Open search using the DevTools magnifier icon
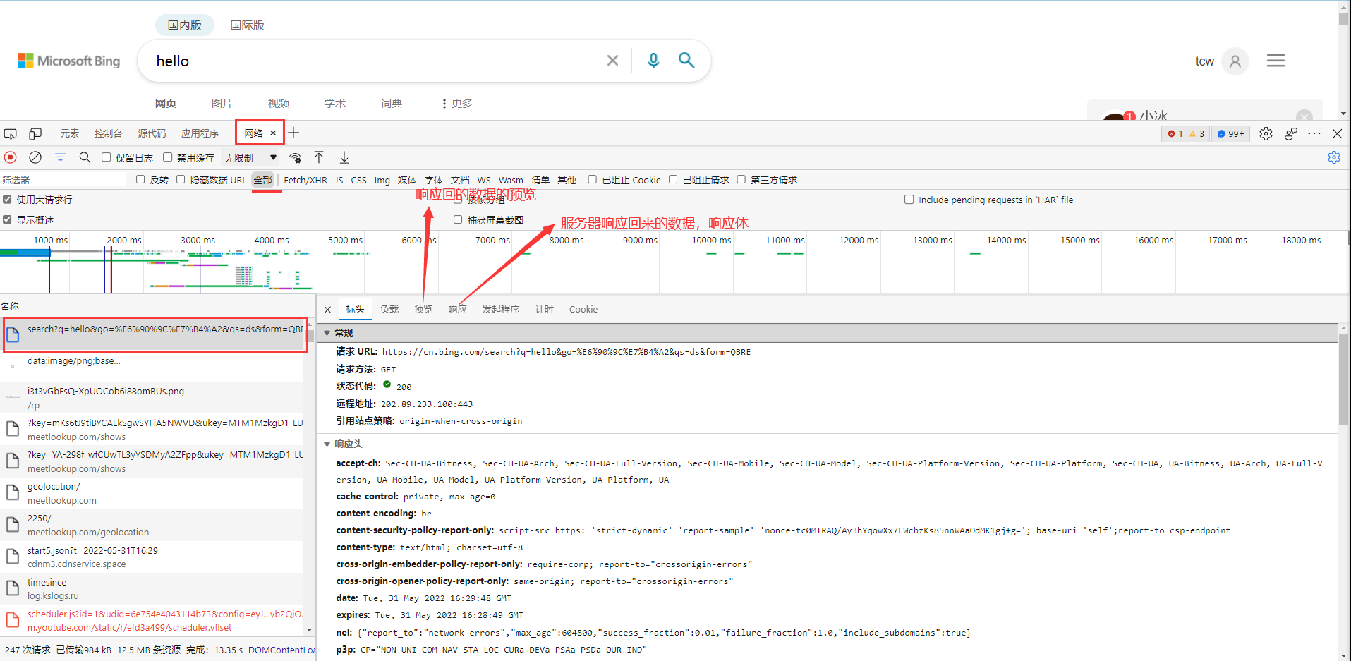This screenshot has height=661, width=1351. tap(85, 157)
